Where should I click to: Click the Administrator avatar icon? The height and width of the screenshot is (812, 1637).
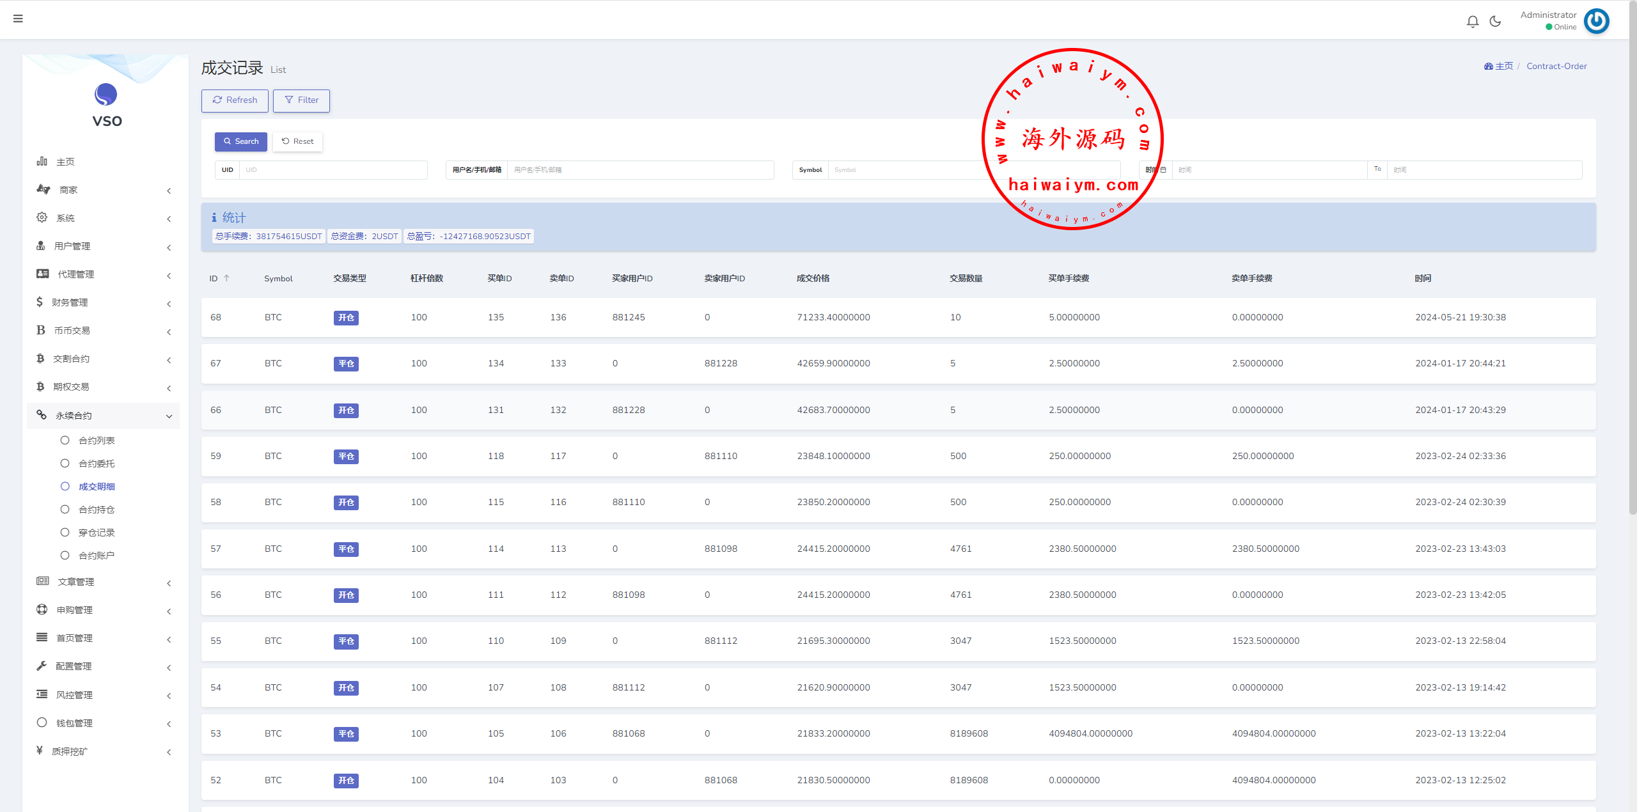click(1596, 21)
